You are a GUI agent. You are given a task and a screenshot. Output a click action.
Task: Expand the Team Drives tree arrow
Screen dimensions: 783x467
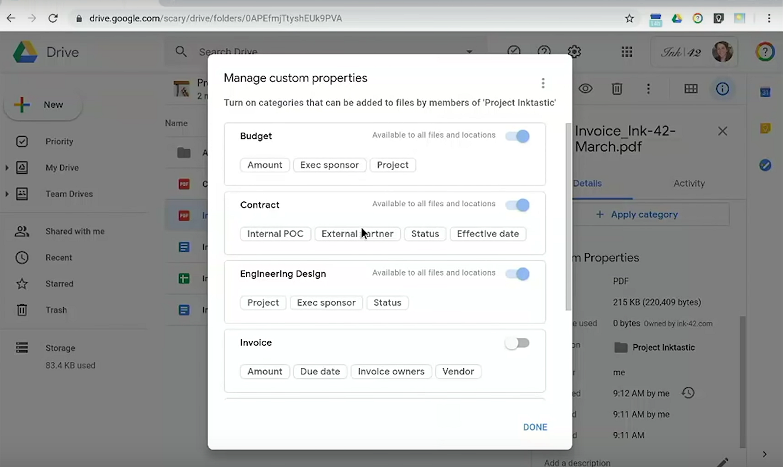tap(7, 194)
